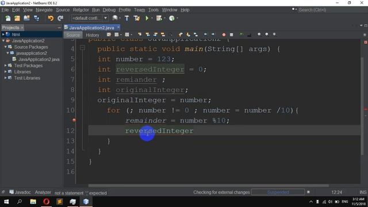Open the Debug Project dropdown arrow
Viewport: 368px width, 207px height.
click(x=164, y=18)
